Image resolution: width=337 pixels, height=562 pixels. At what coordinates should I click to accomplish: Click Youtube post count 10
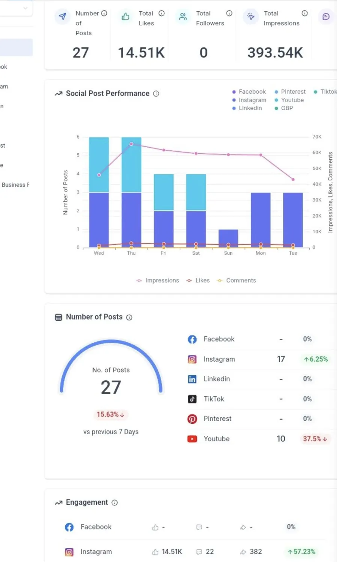(281, 439)
